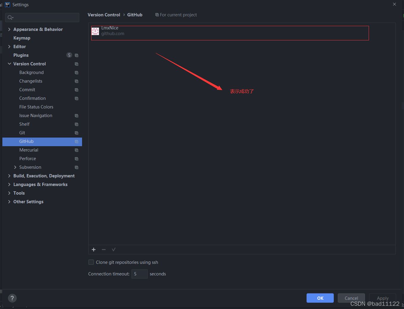The image size is (404, 309).
Task: Click the search icon in settings search
Action: (x=10, y=18)
